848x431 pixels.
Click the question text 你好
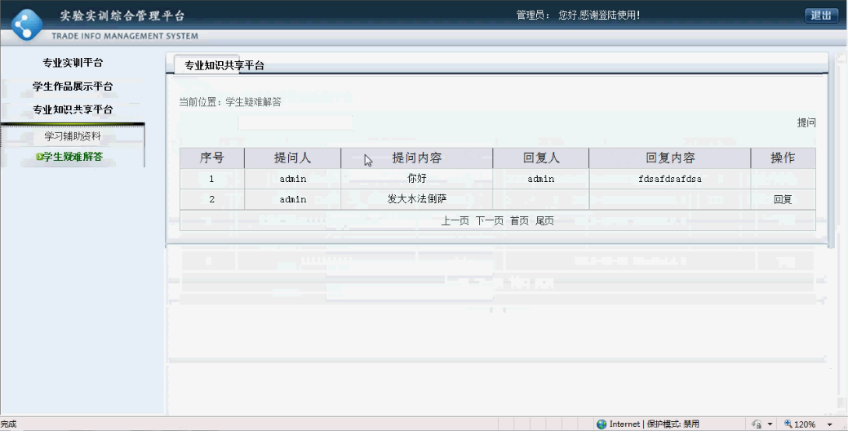point(416,179)
